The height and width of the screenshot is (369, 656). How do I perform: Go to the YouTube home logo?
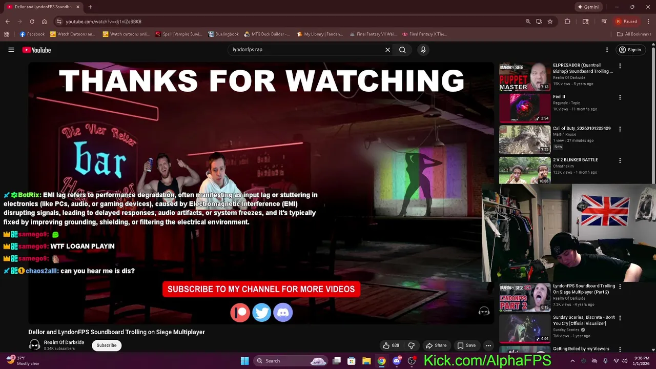pyautogui.click(x=36, y=50)
